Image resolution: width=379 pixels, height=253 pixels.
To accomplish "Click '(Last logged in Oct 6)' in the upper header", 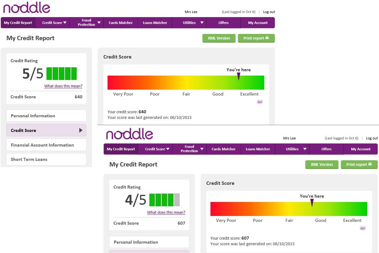I will click(x=238, y=12).
